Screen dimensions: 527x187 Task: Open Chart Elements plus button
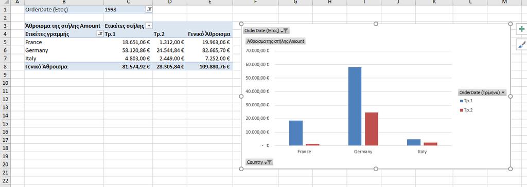click(x=522, y=30)
